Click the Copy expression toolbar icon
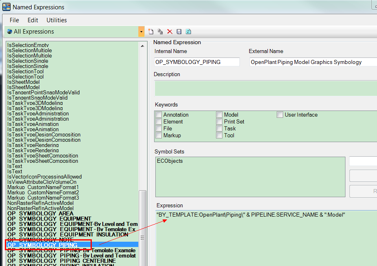 (160, 32)
